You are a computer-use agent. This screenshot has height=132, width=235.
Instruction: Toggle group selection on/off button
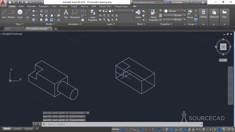(196, 19)
